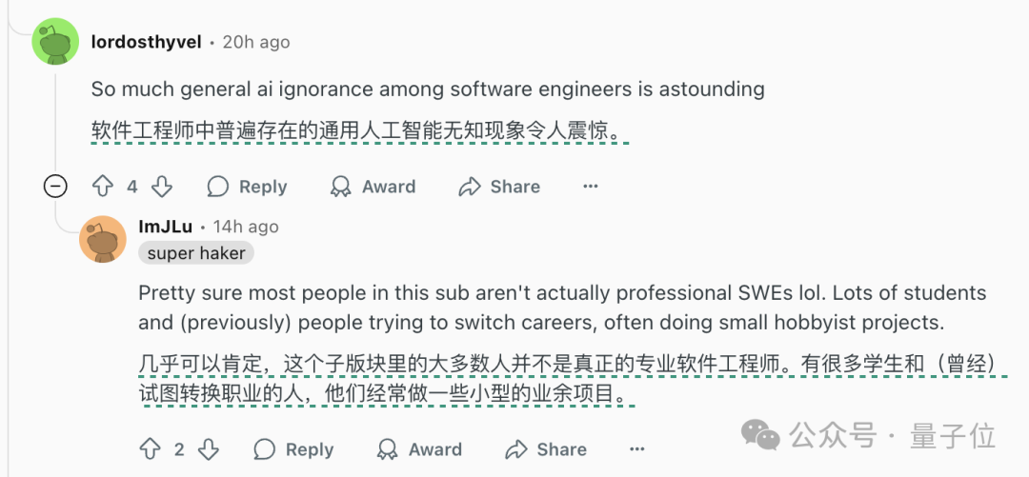Image resolution: width=1029 pixels, height=477 pixels.
Task: Downvote lordosthyvel's comment
Action: coord(161,187)
